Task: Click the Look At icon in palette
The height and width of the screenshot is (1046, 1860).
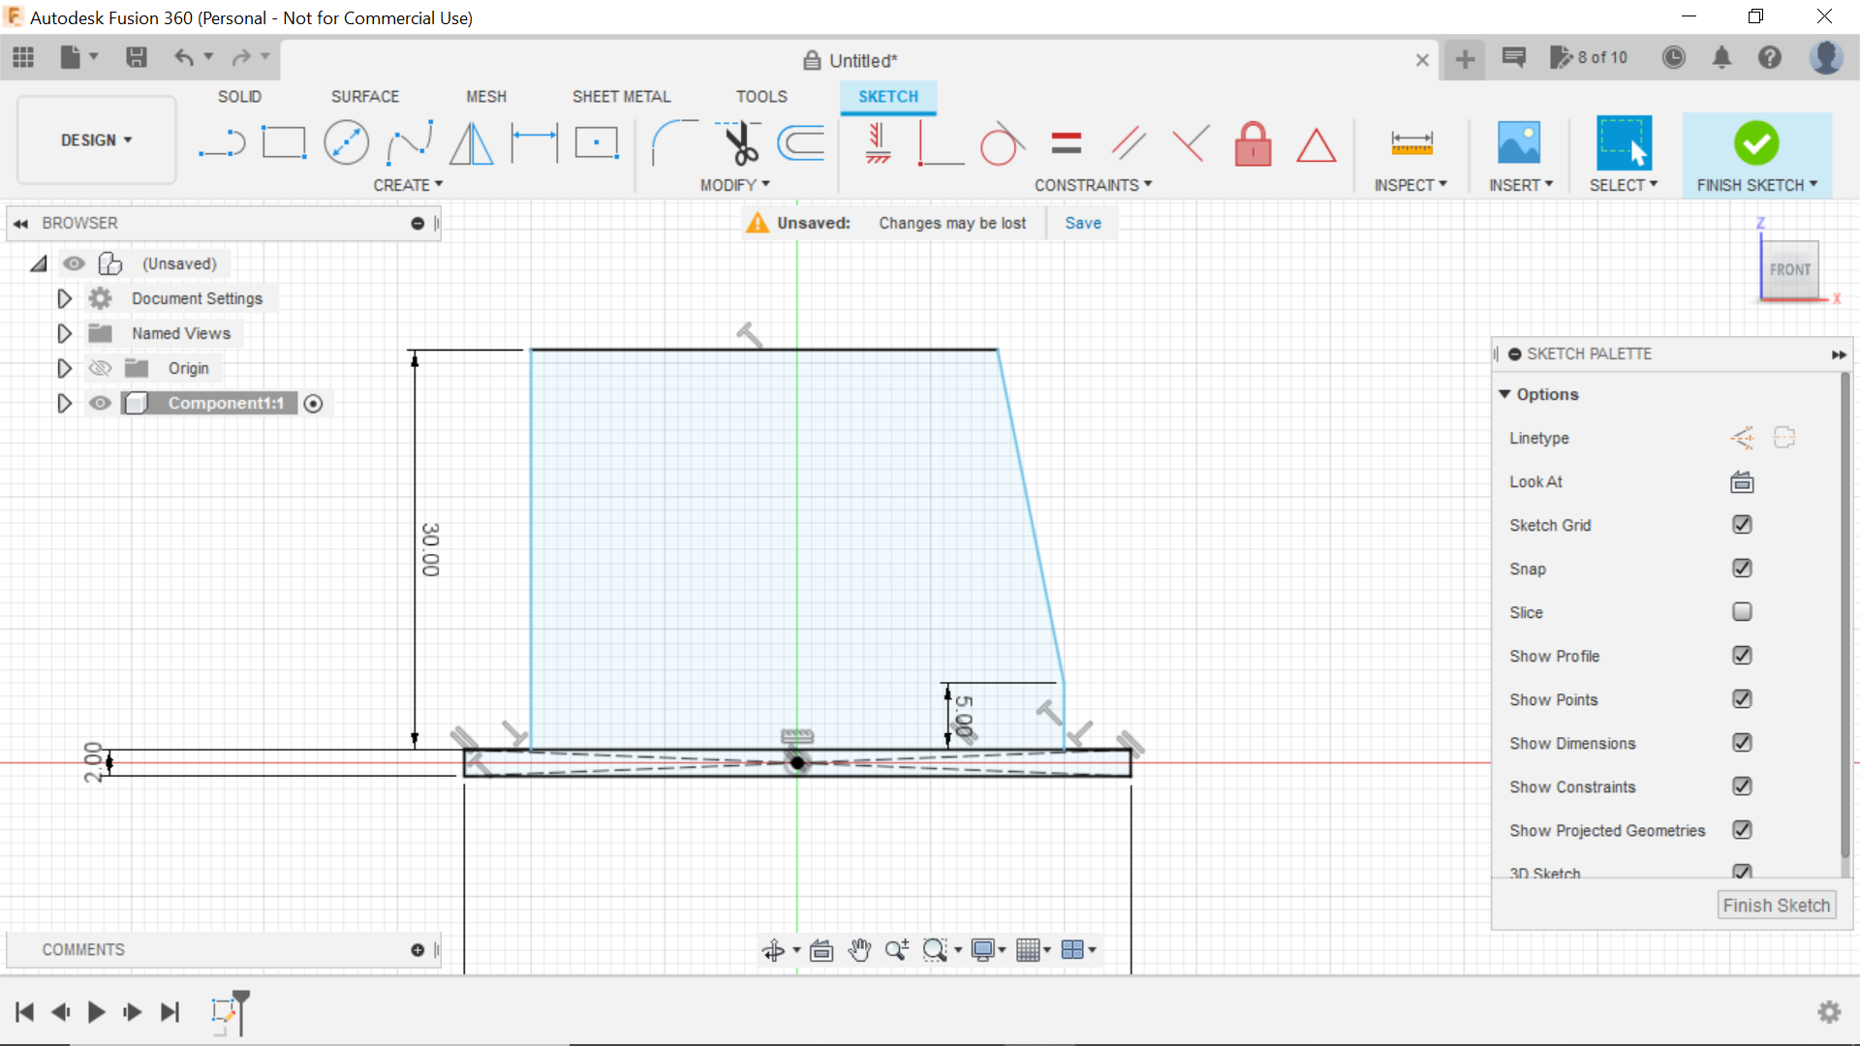Action: 1741,482
